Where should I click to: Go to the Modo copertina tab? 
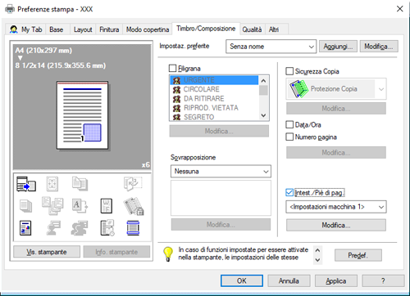(x=148, y=29)
